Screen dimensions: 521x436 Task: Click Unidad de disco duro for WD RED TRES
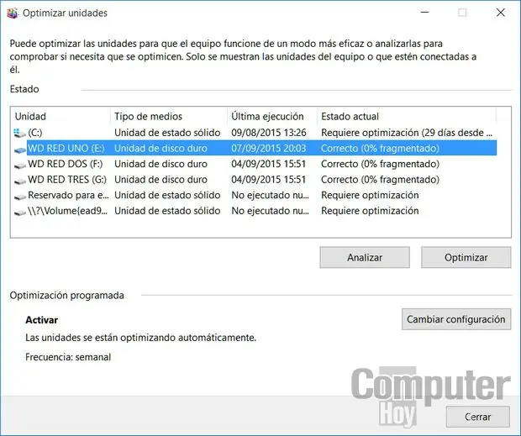click(161, 179)
